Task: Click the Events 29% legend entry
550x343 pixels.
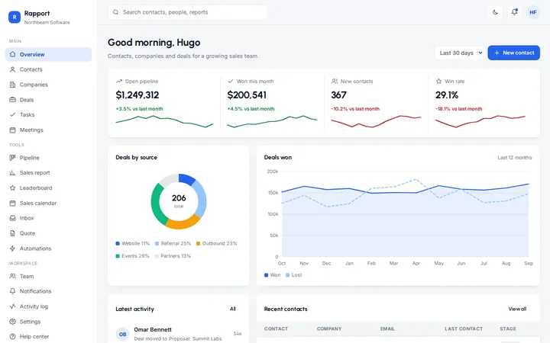Action: click(133, 256)
